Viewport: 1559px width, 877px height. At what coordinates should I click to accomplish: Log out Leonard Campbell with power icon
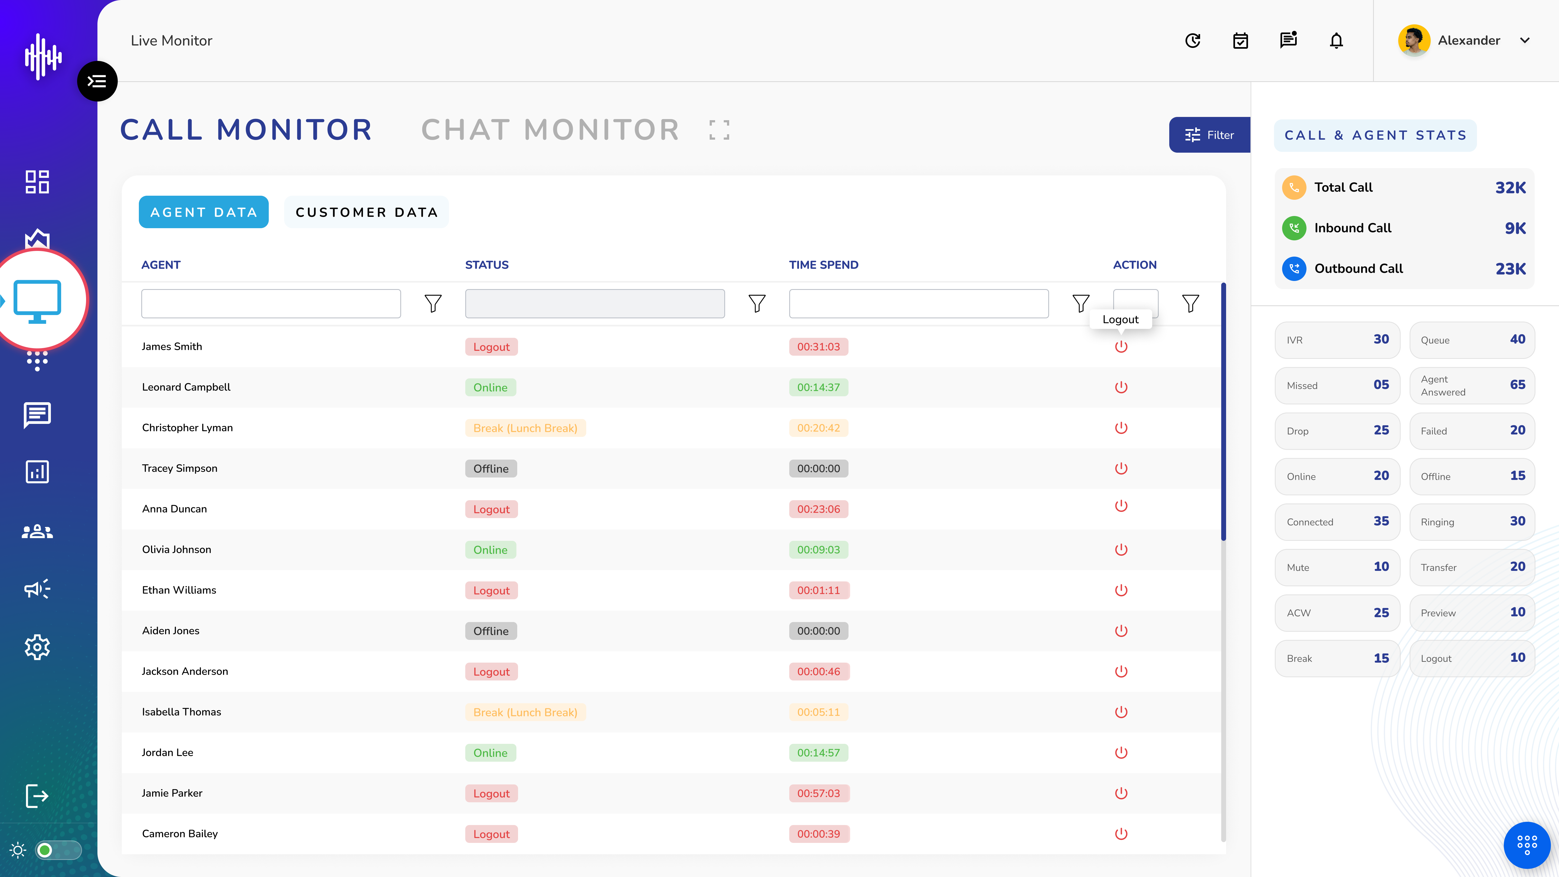[1121, 387]
